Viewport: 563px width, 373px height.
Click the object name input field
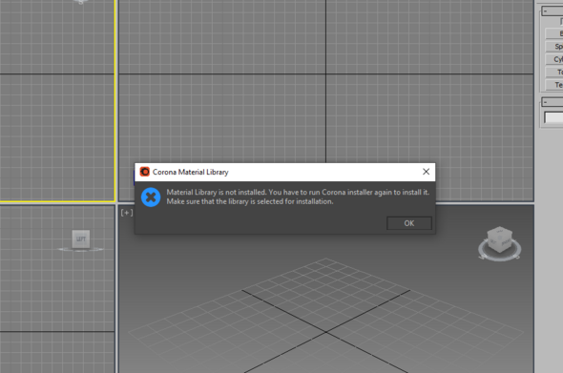tap(553, 117)
